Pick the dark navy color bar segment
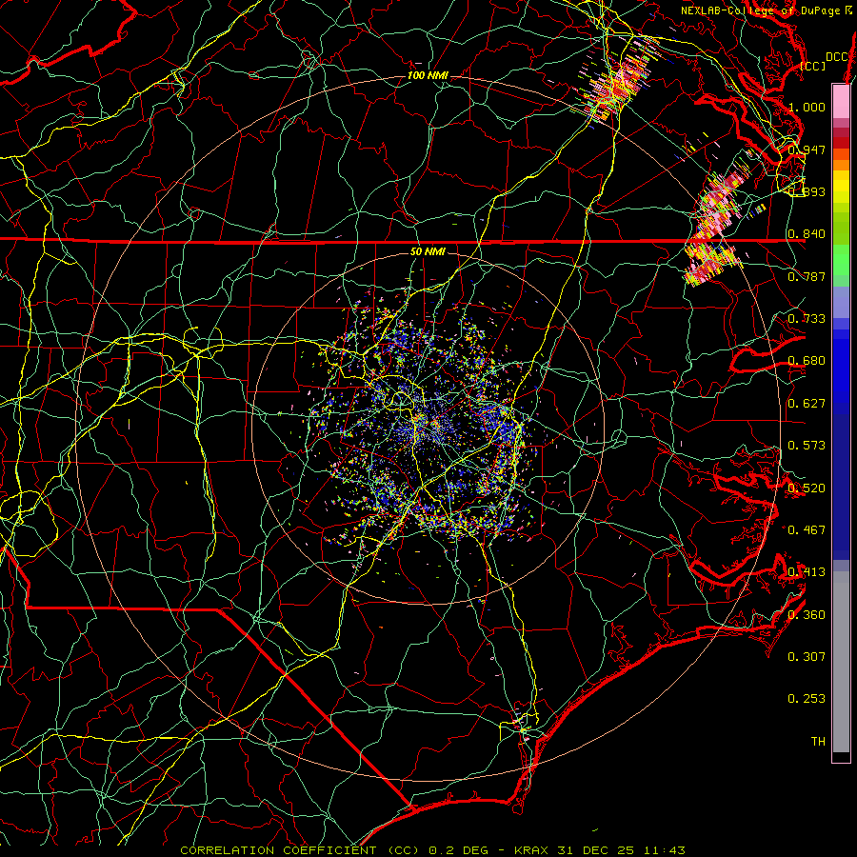Screen dimensions: 857x857 pyautogui.click(x=841, y=484)
